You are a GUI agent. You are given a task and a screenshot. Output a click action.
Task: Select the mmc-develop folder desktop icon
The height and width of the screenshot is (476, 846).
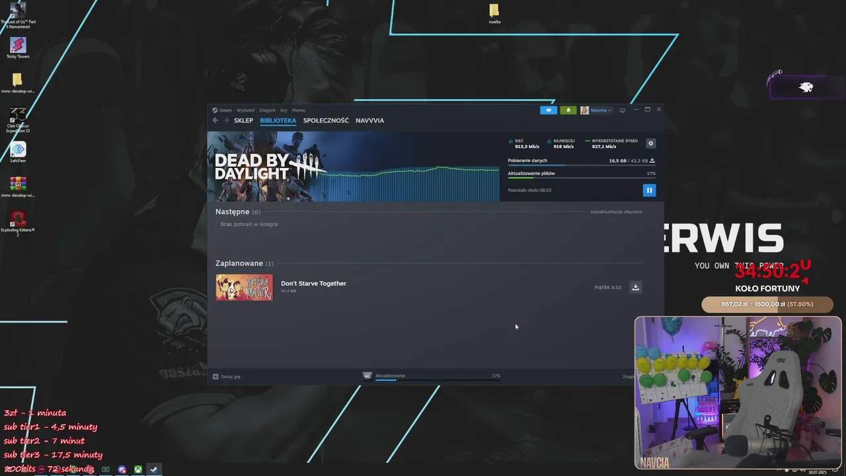coord(18,83)
